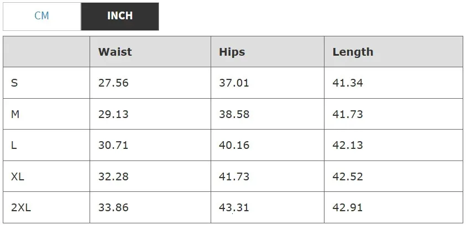This screenshot has height=225, width=466.
Task: Select the M size row label
Action: 15,114
